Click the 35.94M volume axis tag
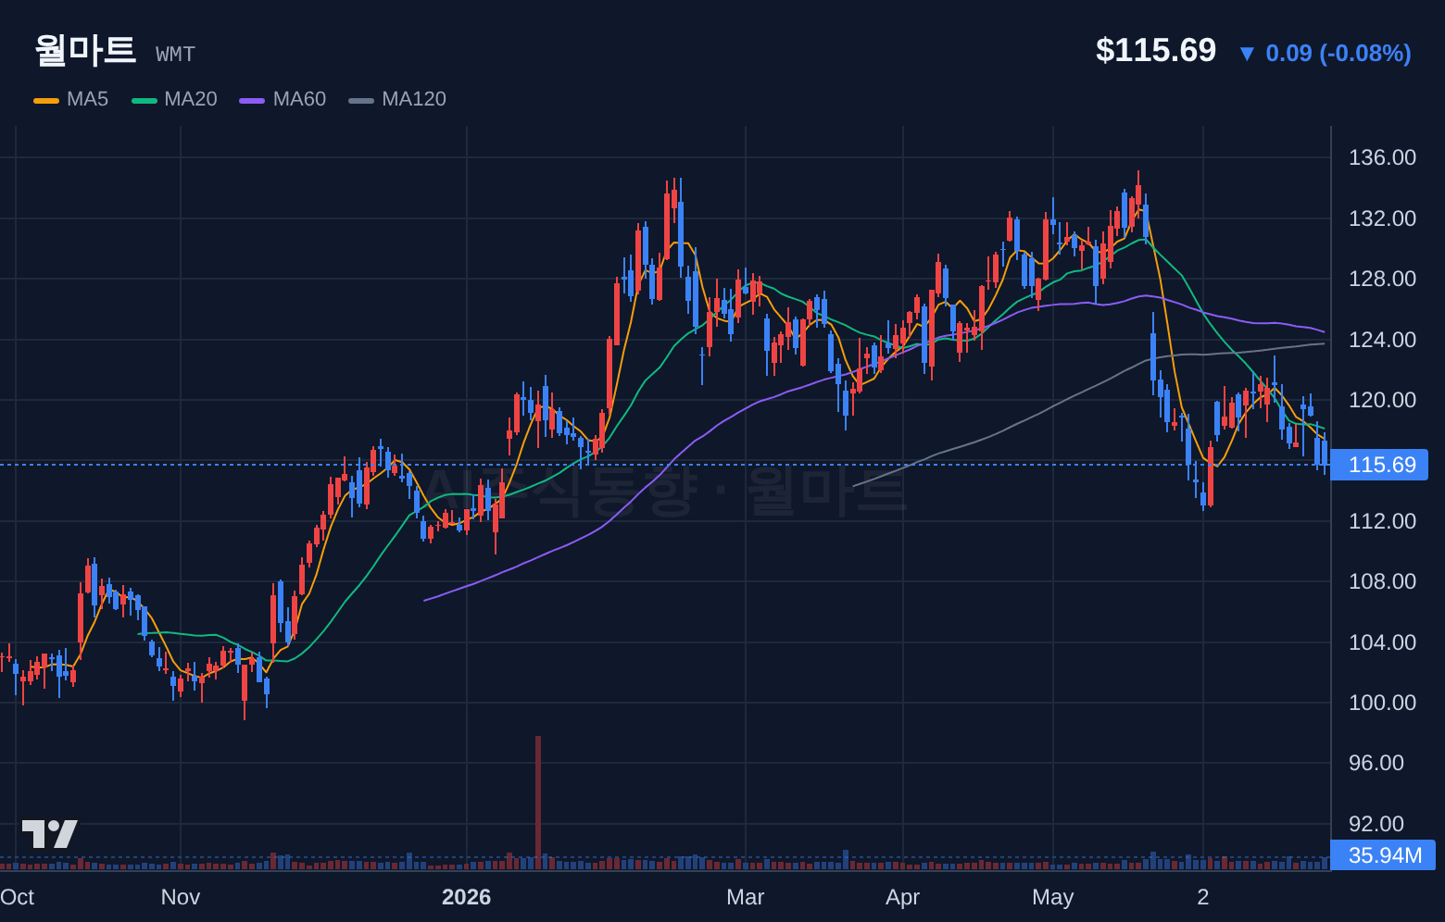Screen dimensions: 1445x922 (x=1383, y=855)
